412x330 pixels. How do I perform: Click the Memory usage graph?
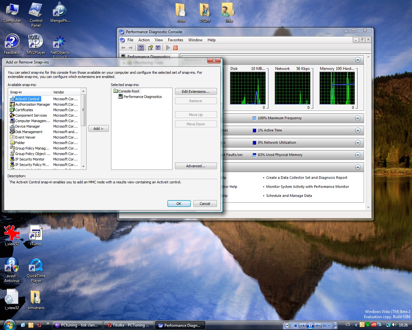coord(337,88)
